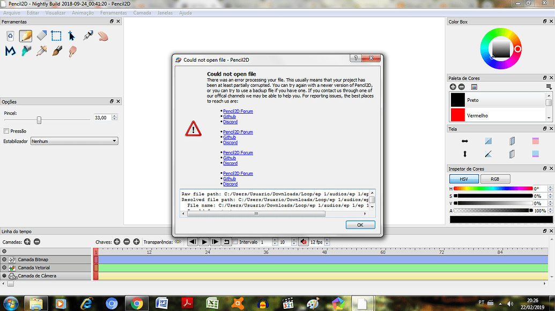Viewport: 555px width, 311px height.
Task: Open palette view mode icon
Action: (x=474, y=87)
